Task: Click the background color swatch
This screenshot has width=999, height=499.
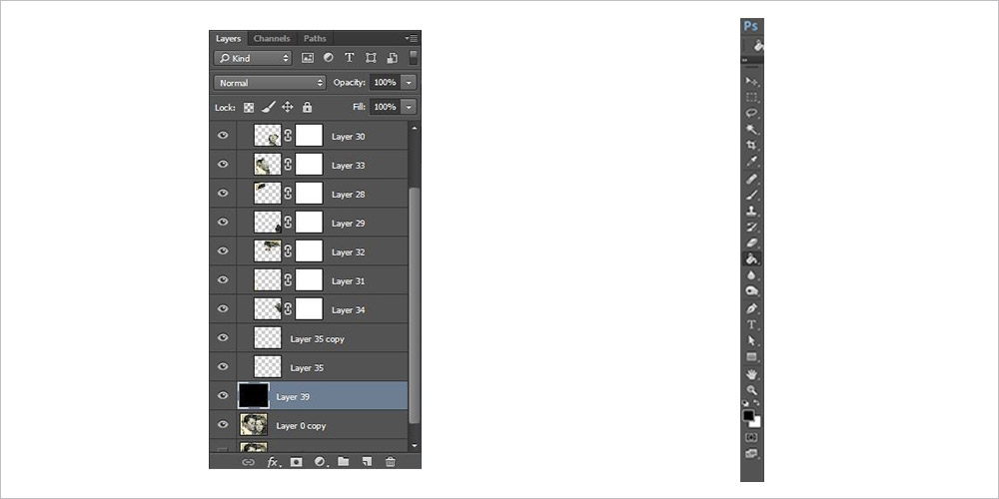Action: [757, 423]
